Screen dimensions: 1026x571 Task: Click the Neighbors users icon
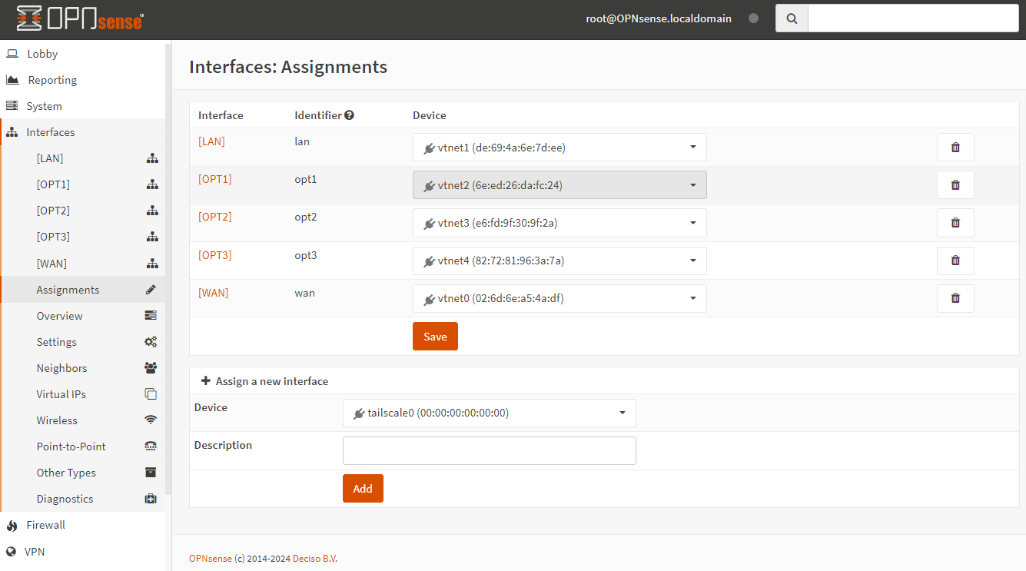tap(151, 368)
